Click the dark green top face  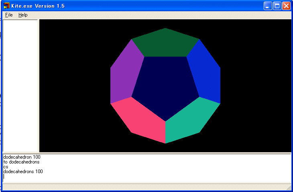[165, 43]
